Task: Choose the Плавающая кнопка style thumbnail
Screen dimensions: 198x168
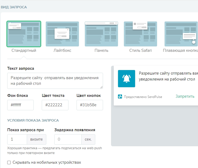Action: click(x=181, y=34)
